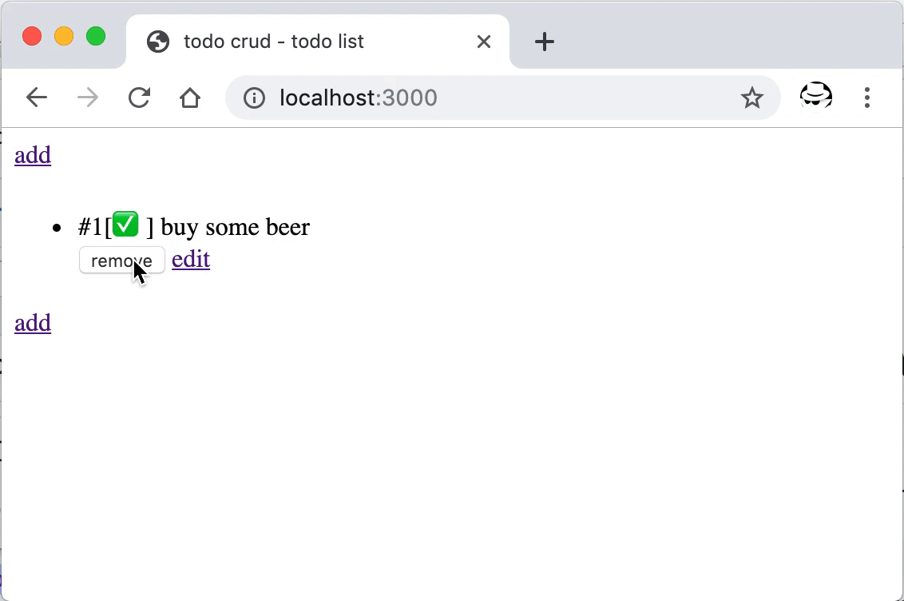The width and height of the screenshot is (904, 601).
Task: Click the yellow minimize window button
Action: 64,36
